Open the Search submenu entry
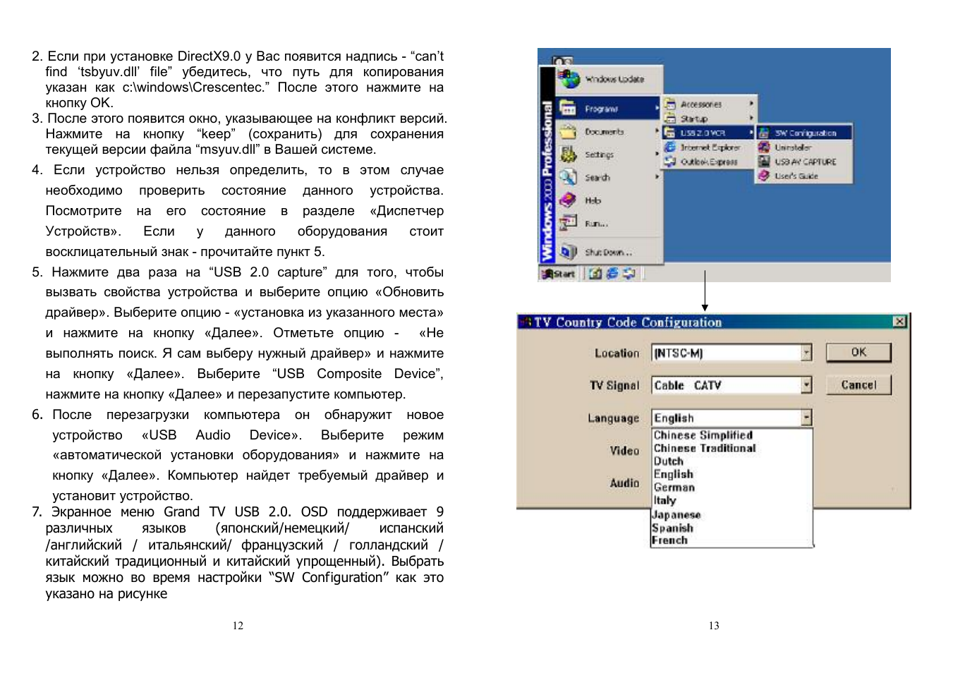 609,177
